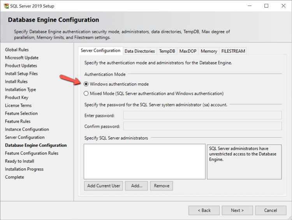The image size is (292, 220).
Task: Click the Next button
Action: point(237,210)
